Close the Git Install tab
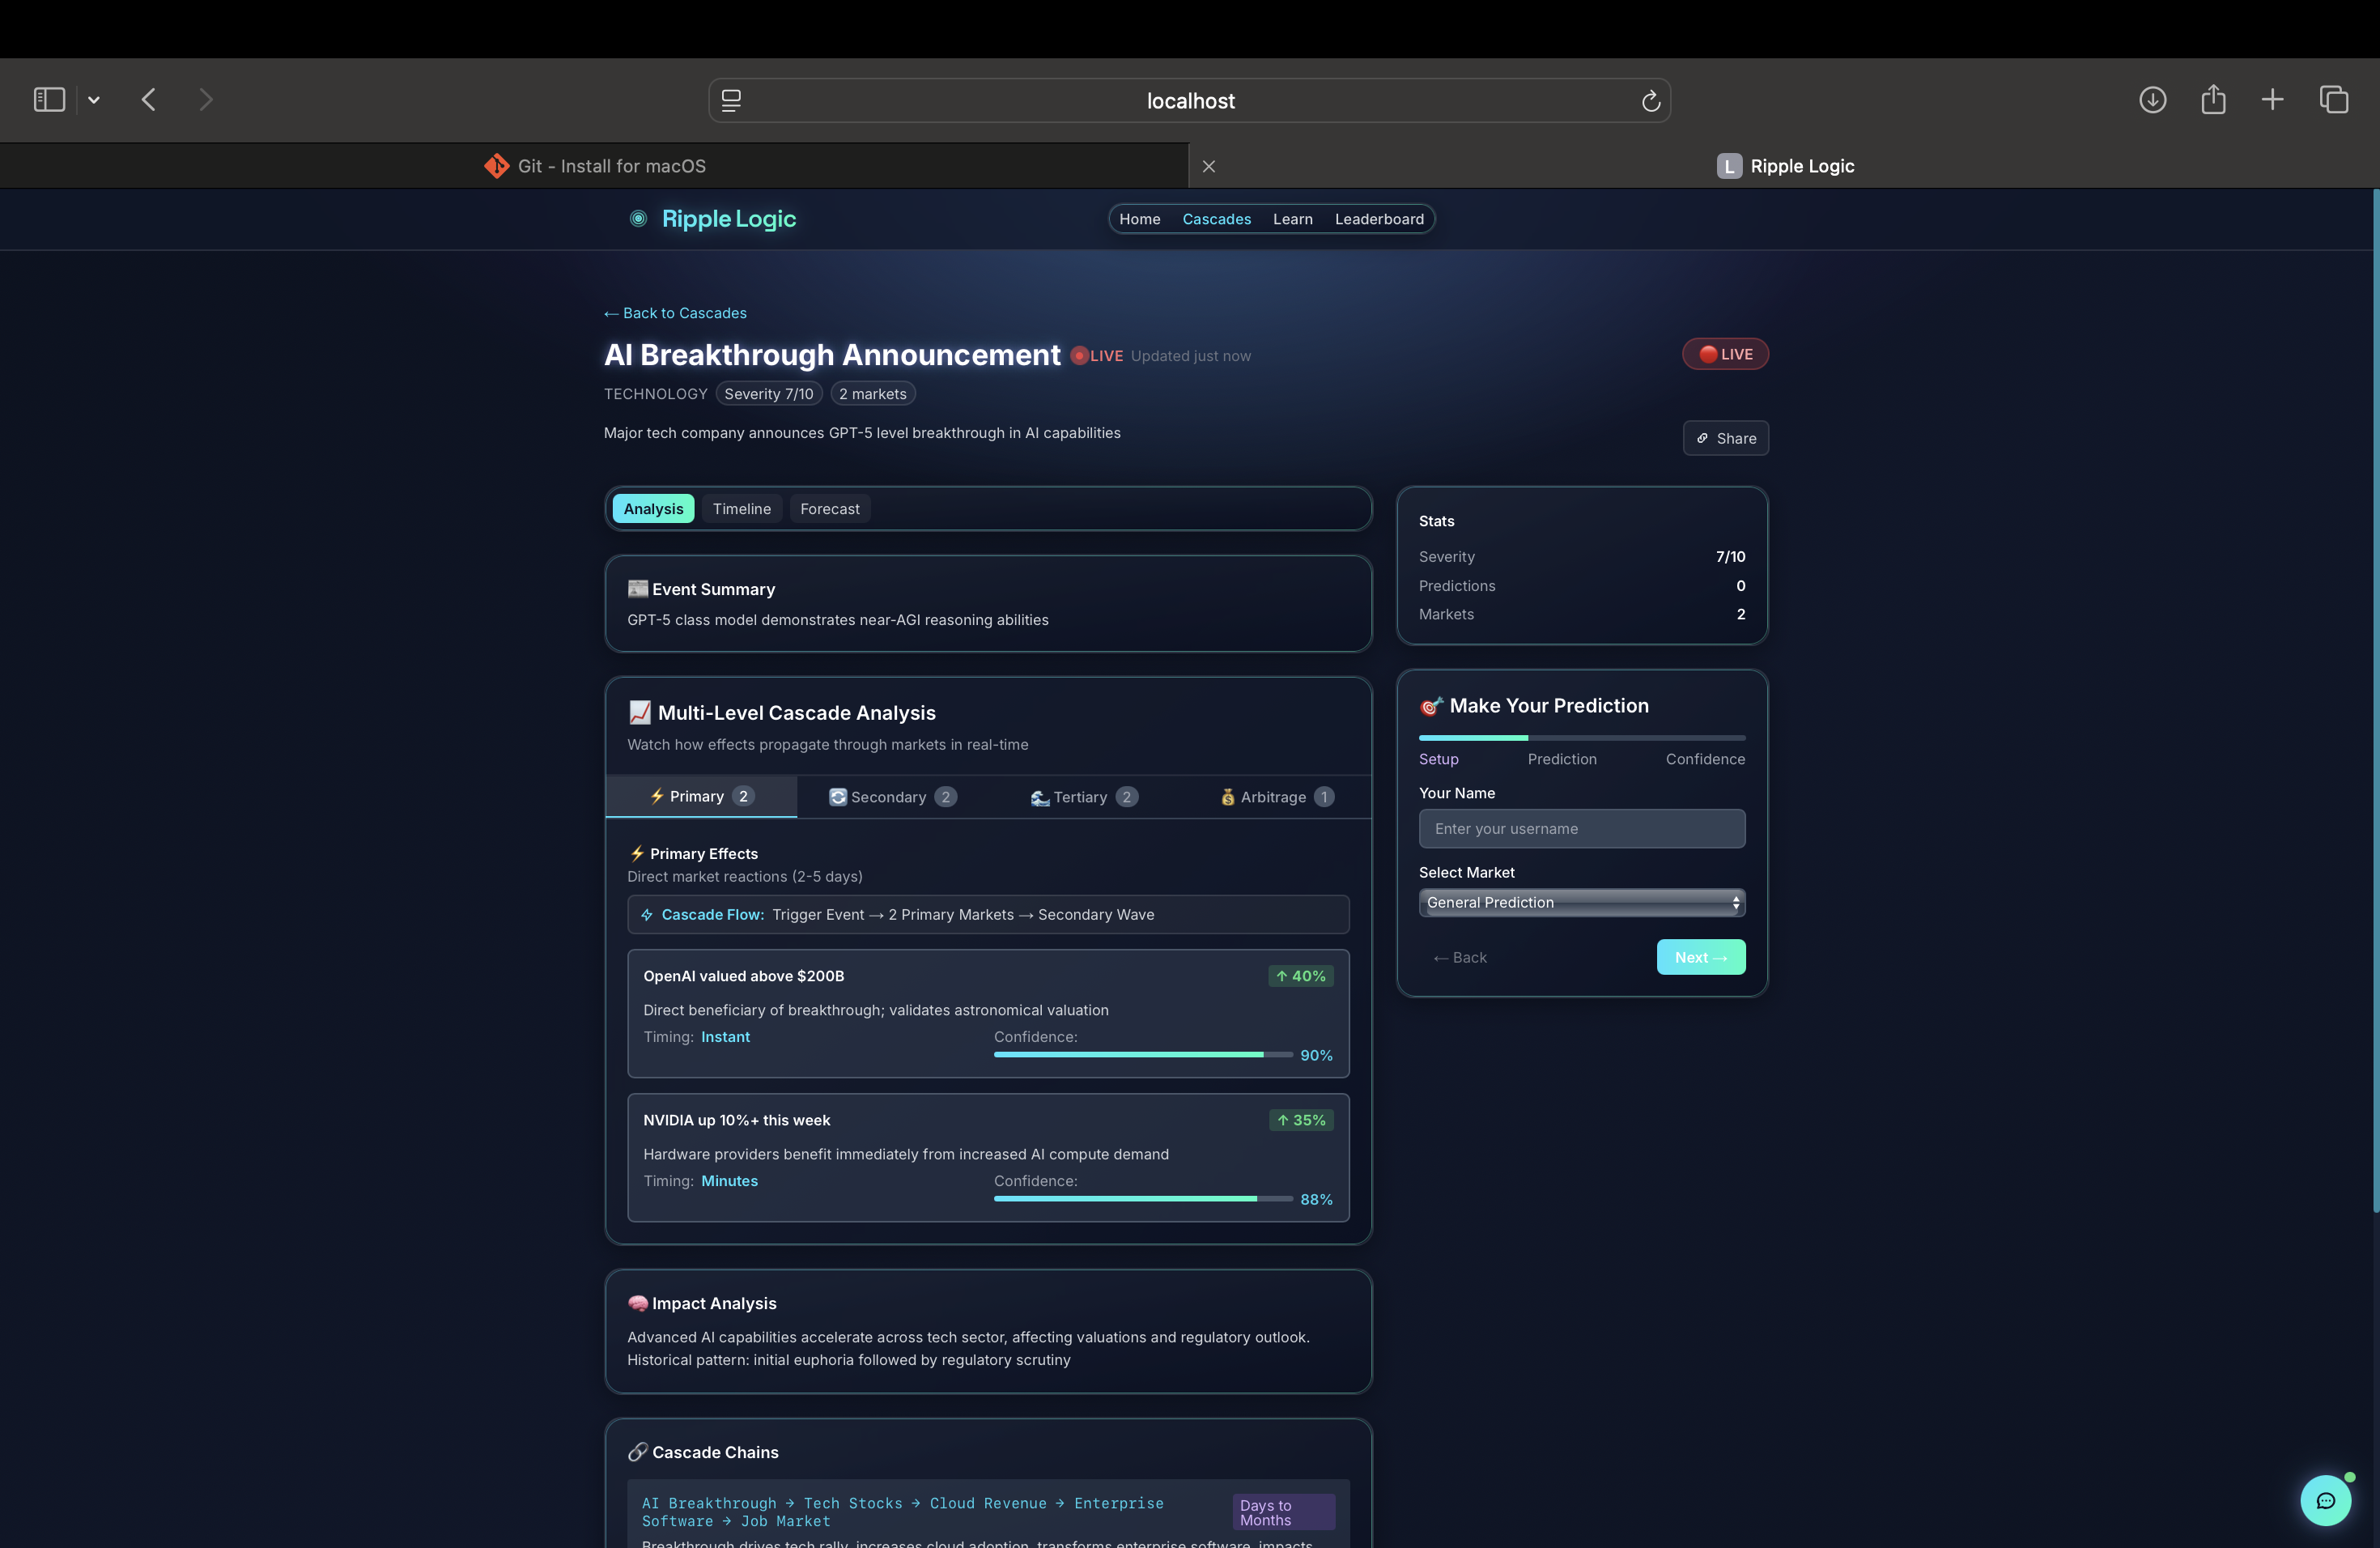Screen dimensions: 2380x1548 coord(1208,167)
